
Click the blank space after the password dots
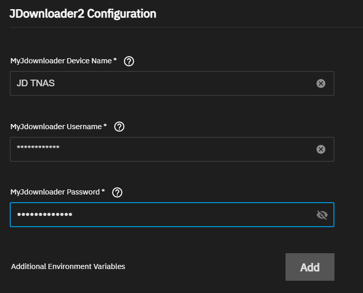point(194,215)
